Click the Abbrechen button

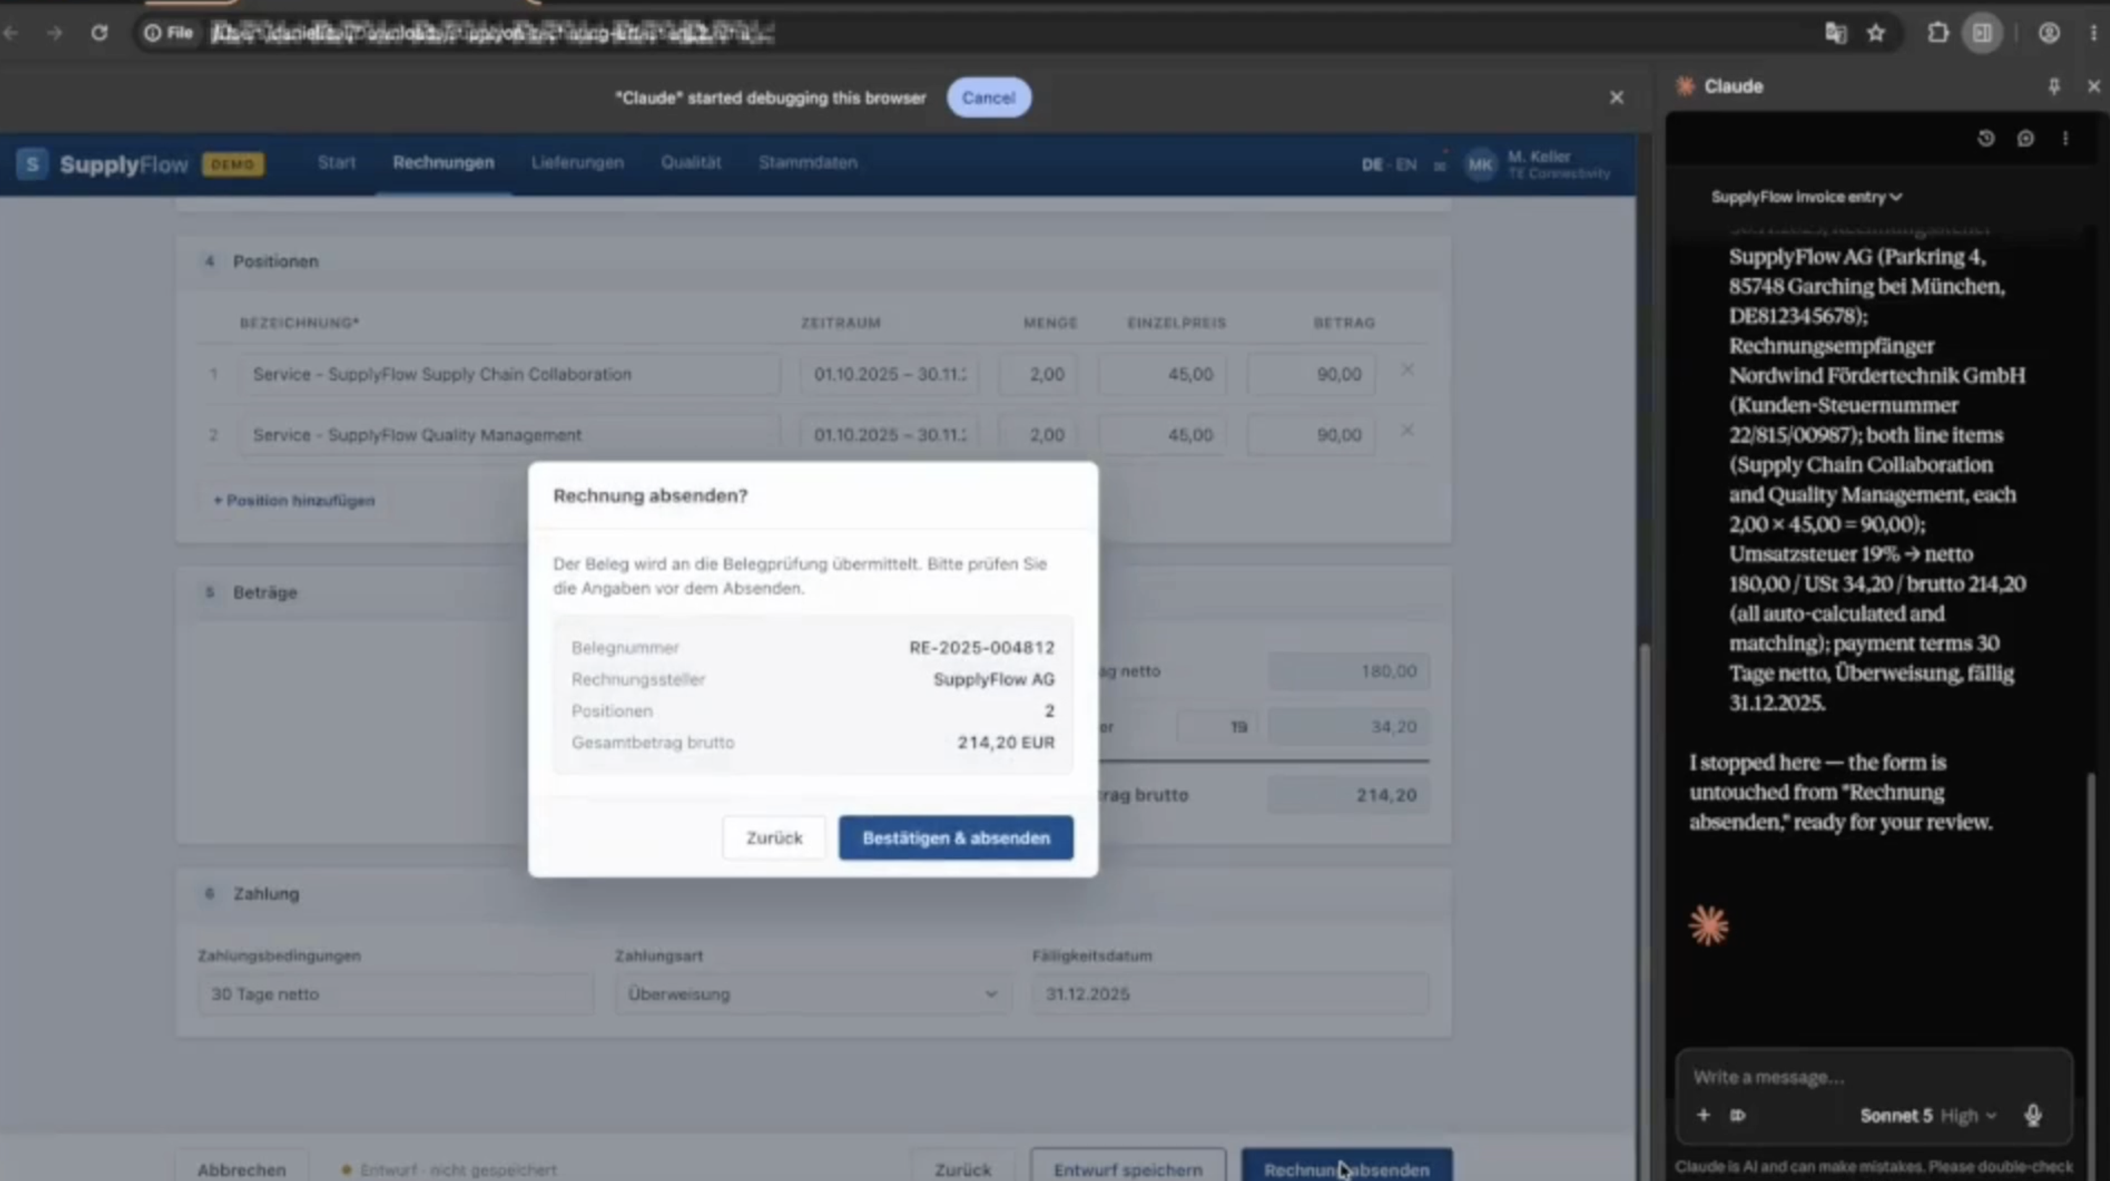tap(242, 1169)
